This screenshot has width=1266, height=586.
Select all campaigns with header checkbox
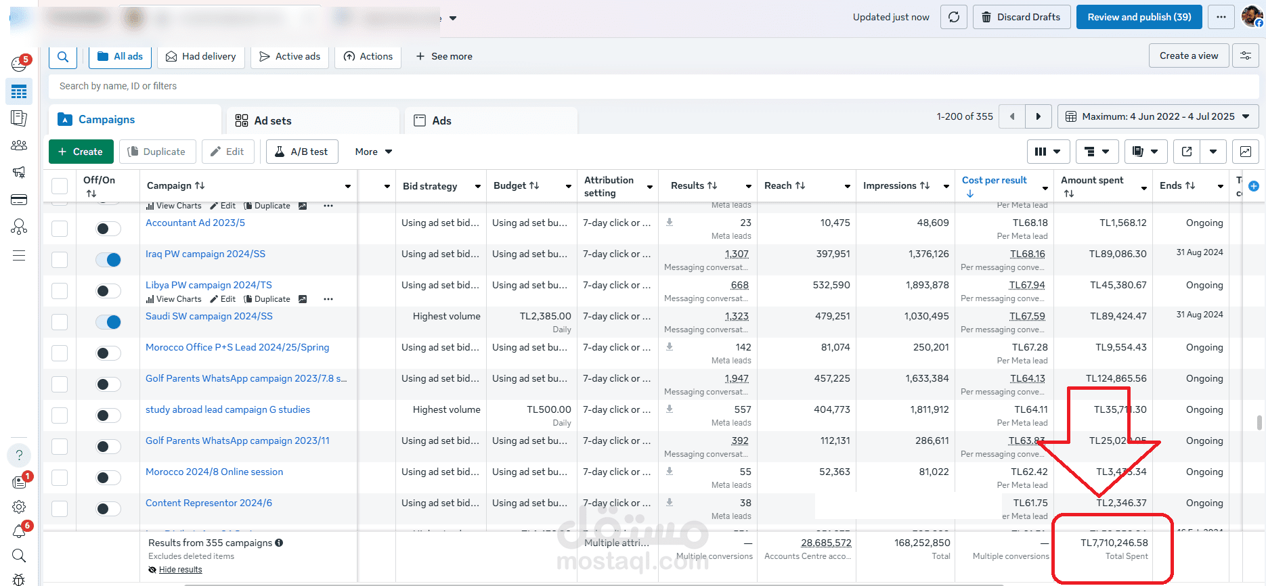[60, 186]
